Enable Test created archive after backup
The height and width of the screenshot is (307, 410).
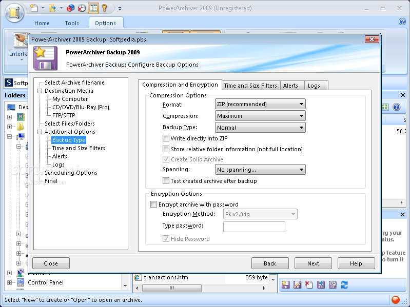[166, 180]
